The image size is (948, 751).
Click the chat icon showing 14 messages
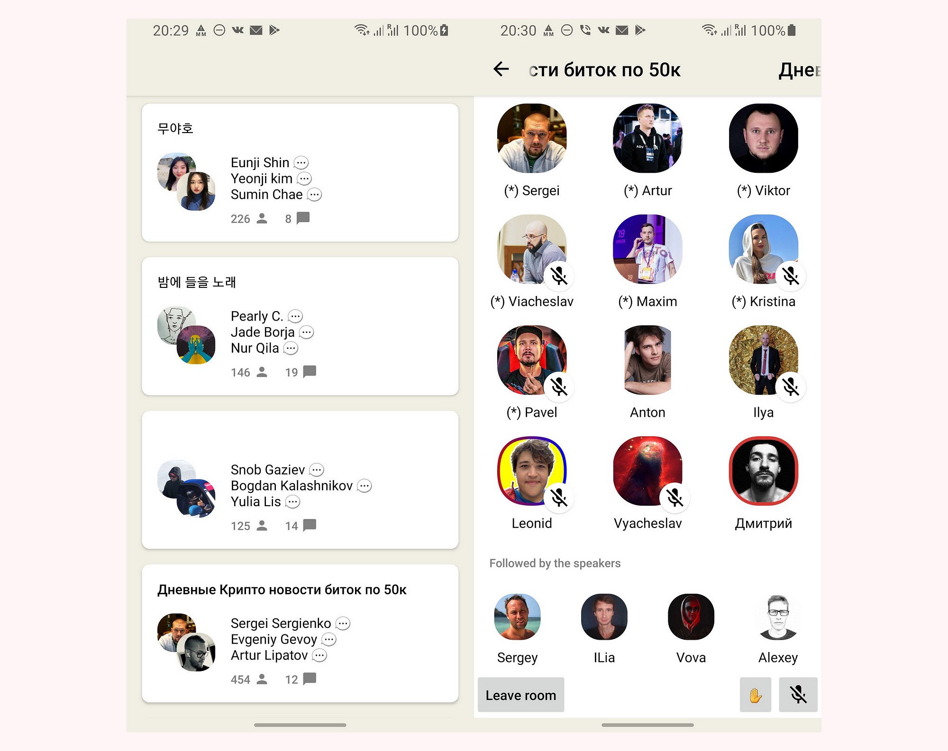(x=310, y=525)
